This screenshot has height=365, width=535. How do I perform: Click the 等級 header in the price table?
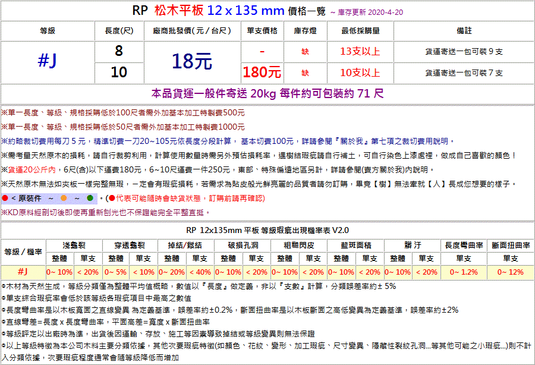click(48, 31)
